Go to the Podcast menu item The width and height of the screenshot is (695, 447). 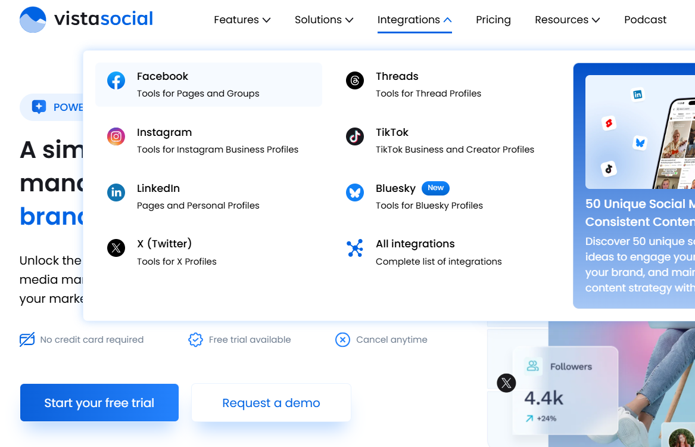645,20
